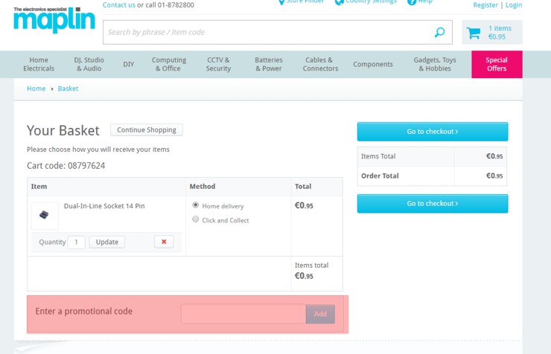Click the Items Total label in summary
The width and height of the screenshot is (551, 354).
[378, 156]
